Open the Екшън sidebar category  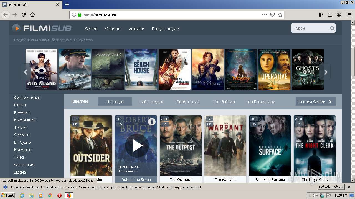pos(20,105)
